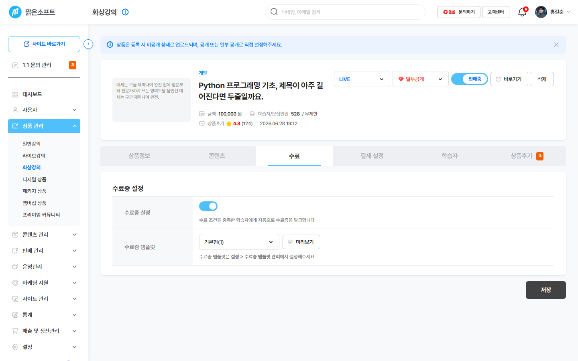
Task: Click the rating star icon
Action: pos(229,124)
